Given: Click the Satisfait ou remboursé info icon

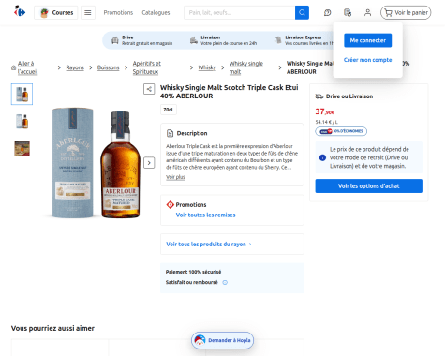Looking at the screenshot, I should click(x=225, y=282).
